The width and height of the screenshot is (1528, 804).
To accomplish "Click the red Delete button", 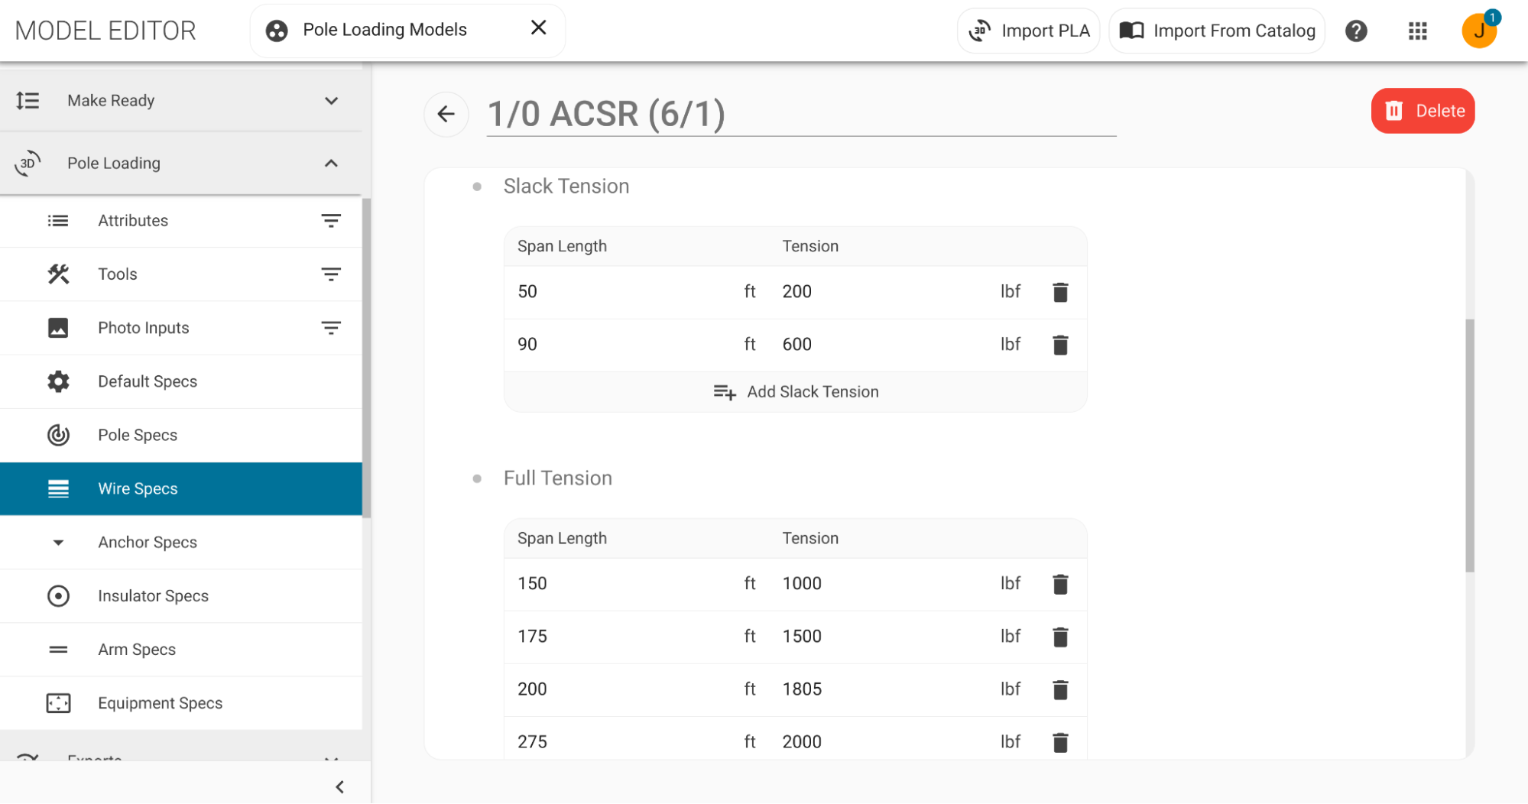I will 1422,111.
